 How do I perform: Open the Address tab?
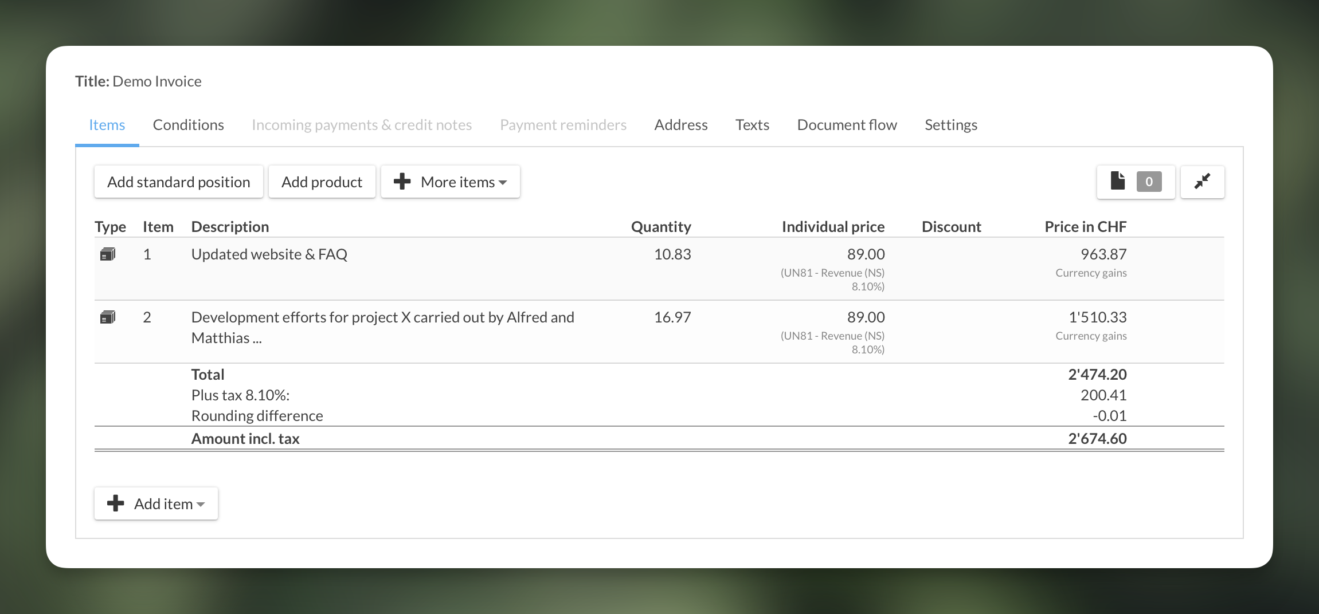point(680,125)
